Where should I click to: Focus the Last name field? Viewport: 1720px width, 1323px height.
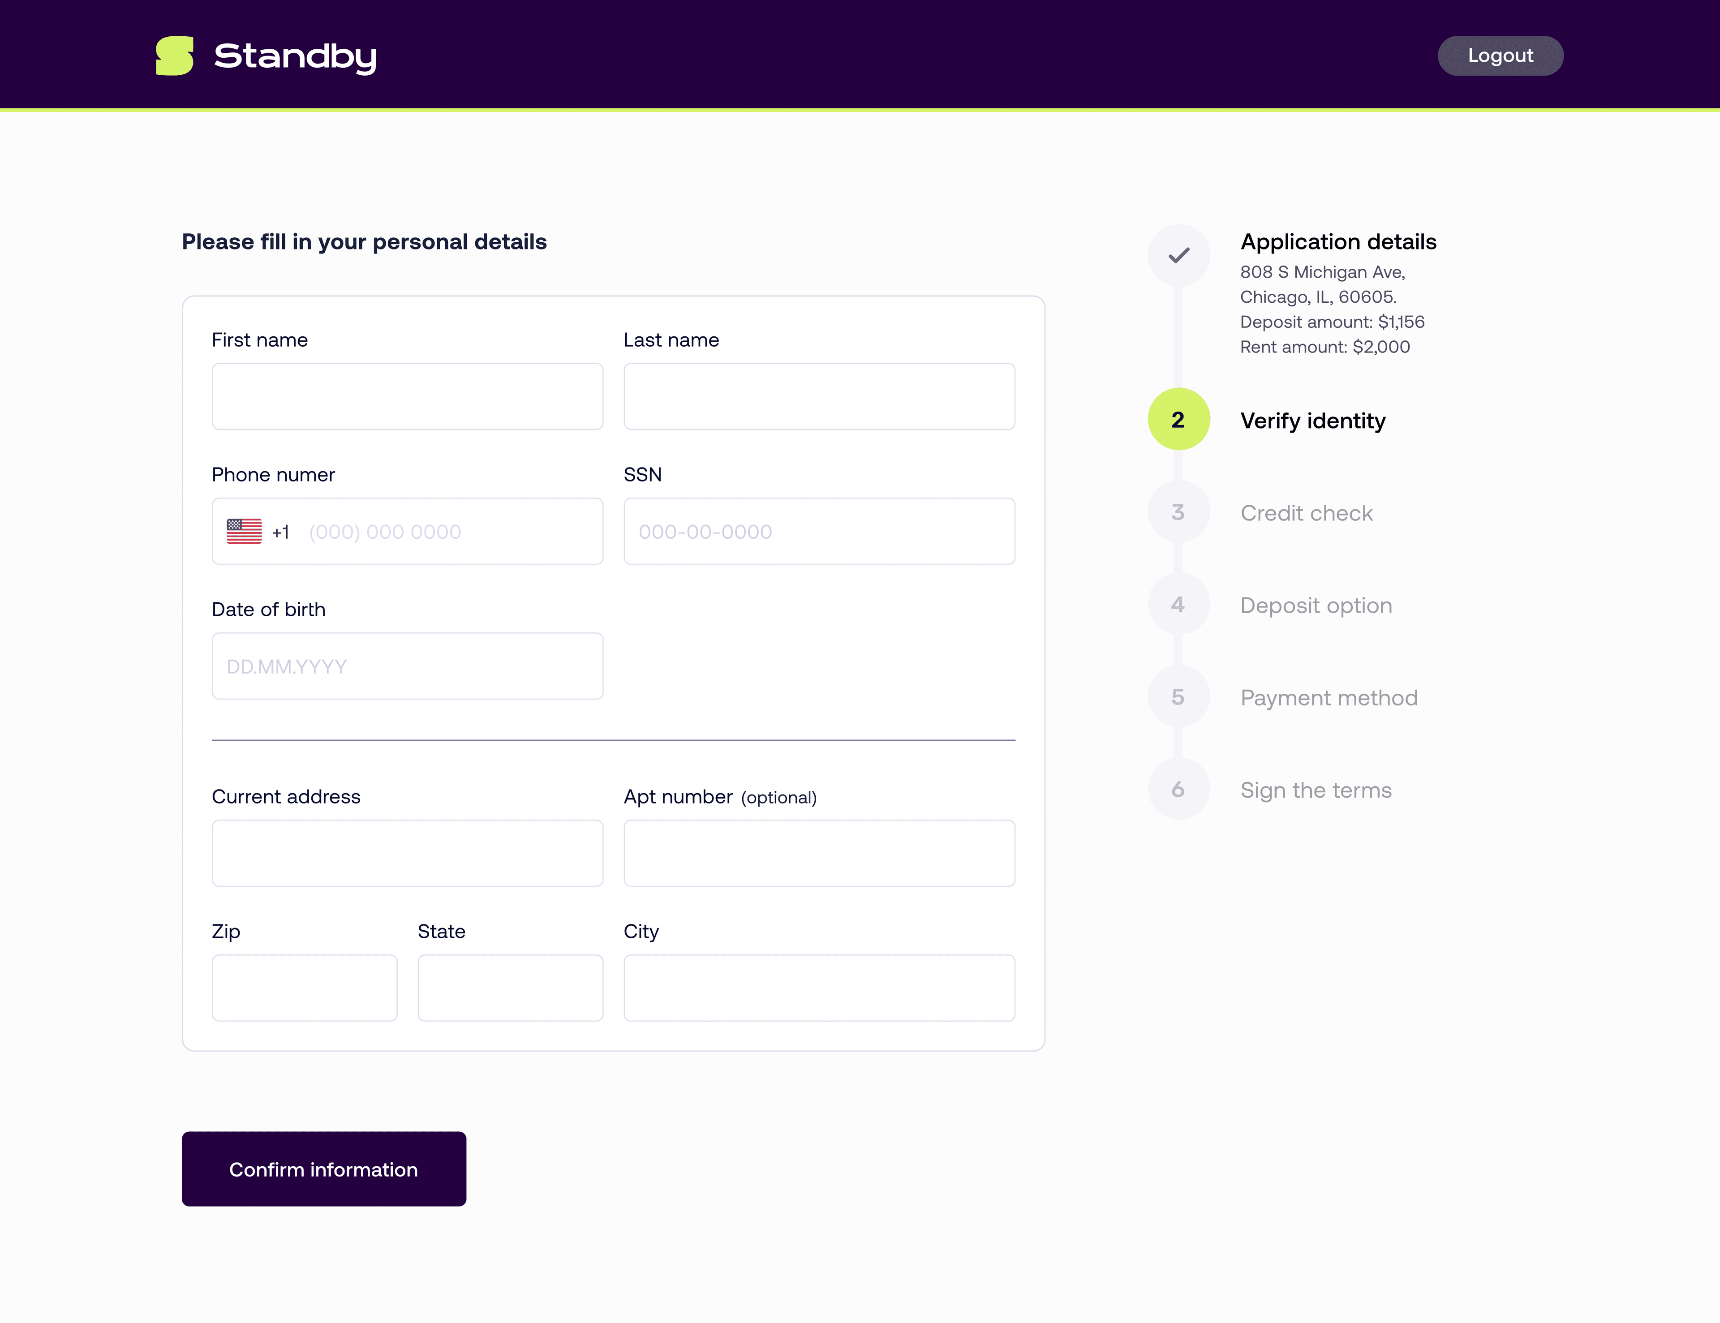click(819, 396)
